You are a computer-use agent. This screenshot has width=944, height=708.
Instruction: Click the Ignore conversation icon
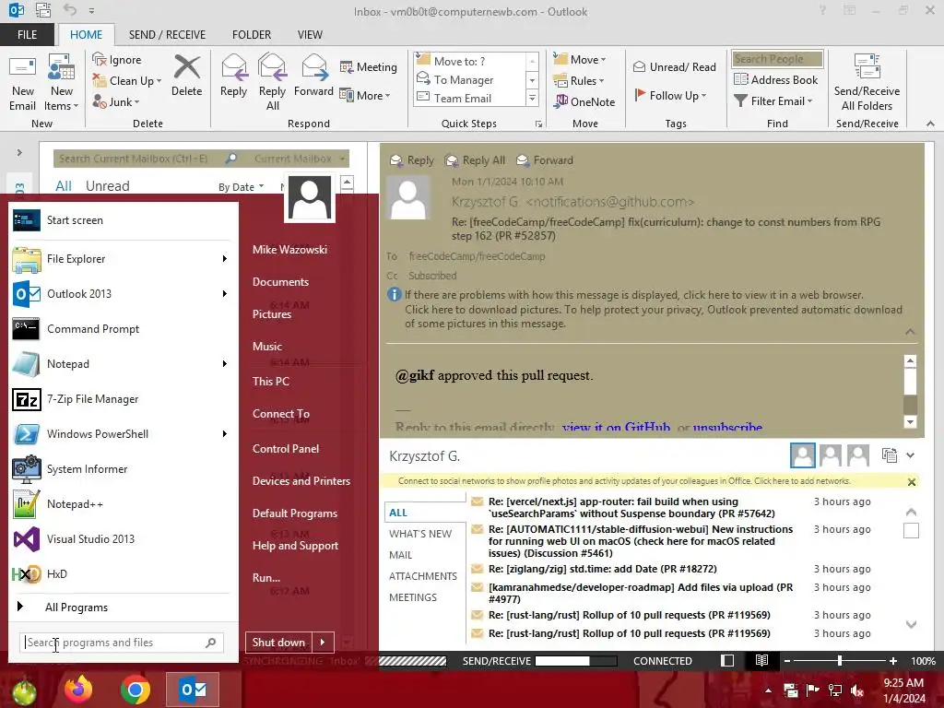click(117, 59)
